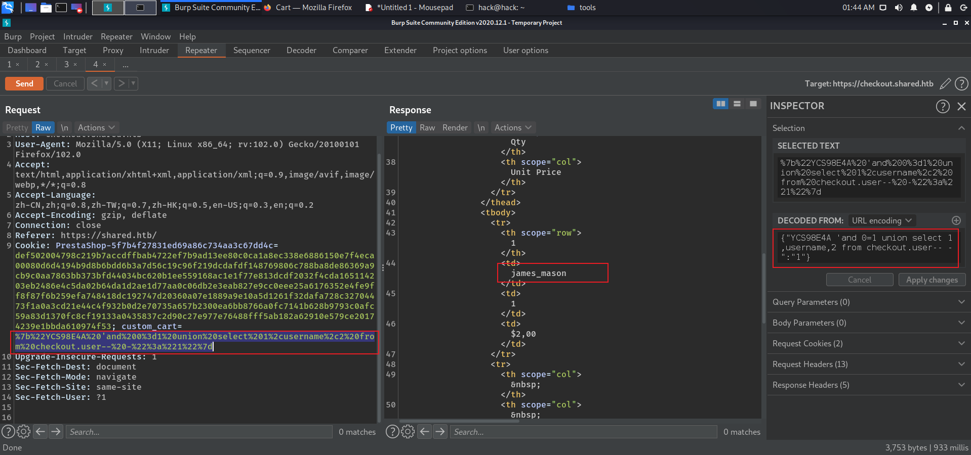Open Repeater help question mark icon
Image resolution: width=971 pixels, height=455 pixels.
(961, 84)
